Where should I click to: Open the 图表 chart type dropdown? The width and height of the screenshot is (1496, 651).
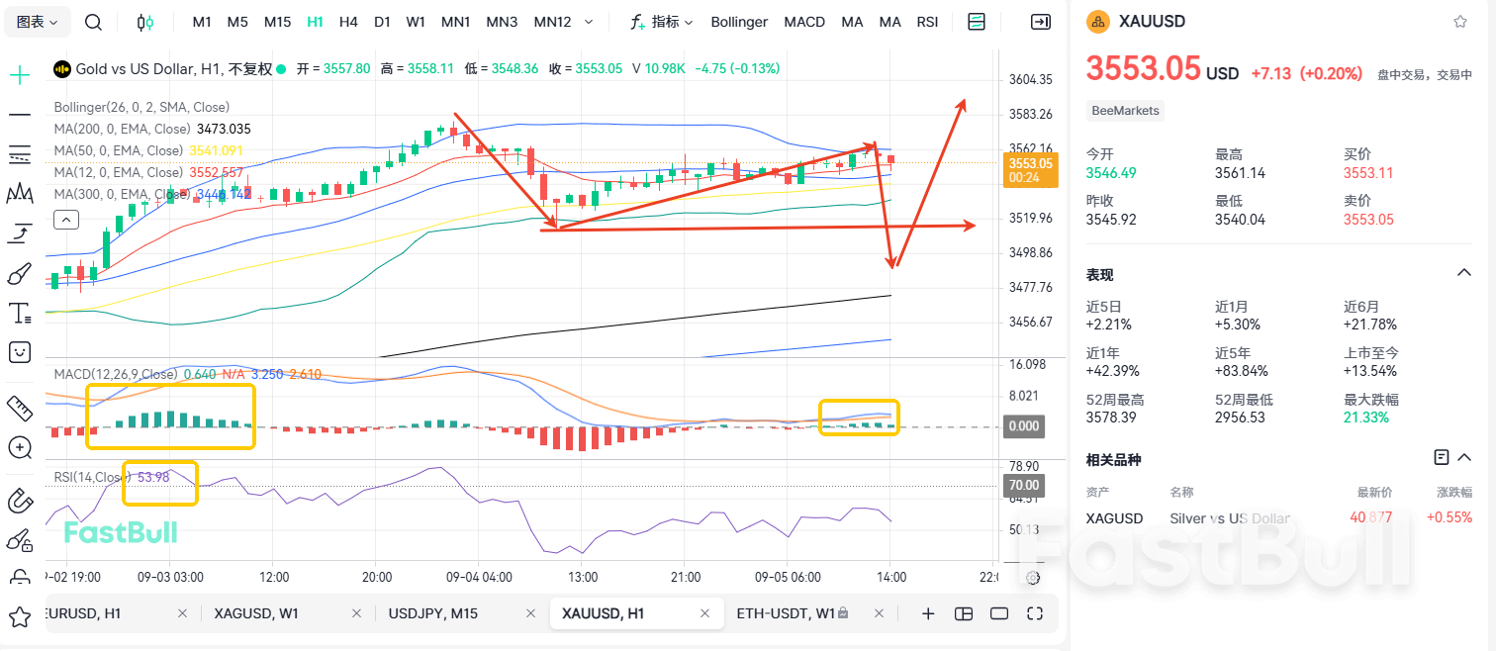click(37, 21)
